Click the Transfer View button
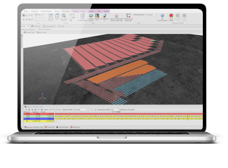 coord(29,32)
